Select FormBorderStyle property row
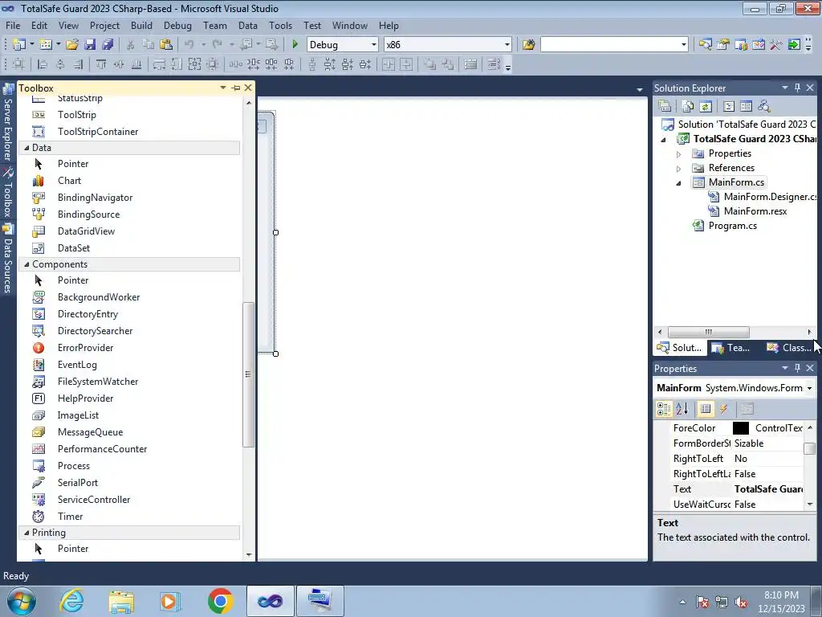 729,443
